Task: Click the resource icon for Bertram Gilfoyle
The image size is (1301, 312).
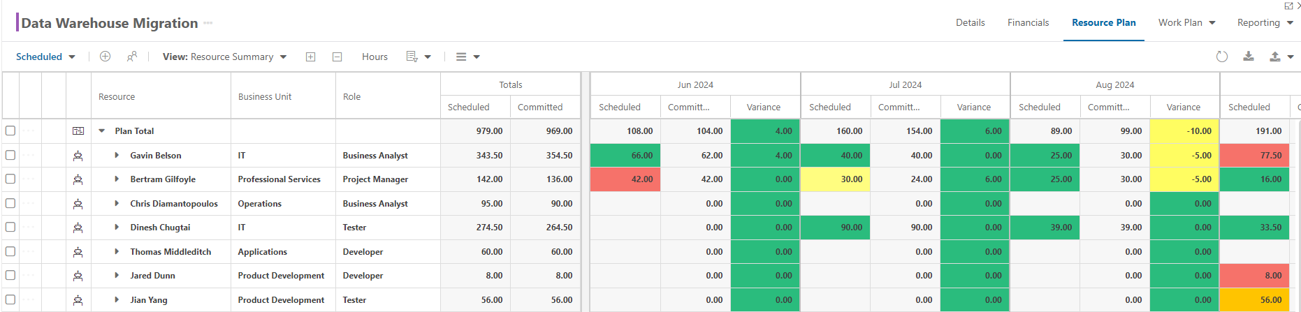Action: (x=78, y=179)
